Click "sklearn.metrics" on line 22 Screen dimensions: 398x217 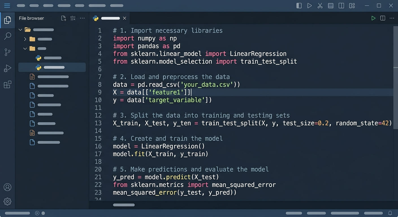click(157, 185)
